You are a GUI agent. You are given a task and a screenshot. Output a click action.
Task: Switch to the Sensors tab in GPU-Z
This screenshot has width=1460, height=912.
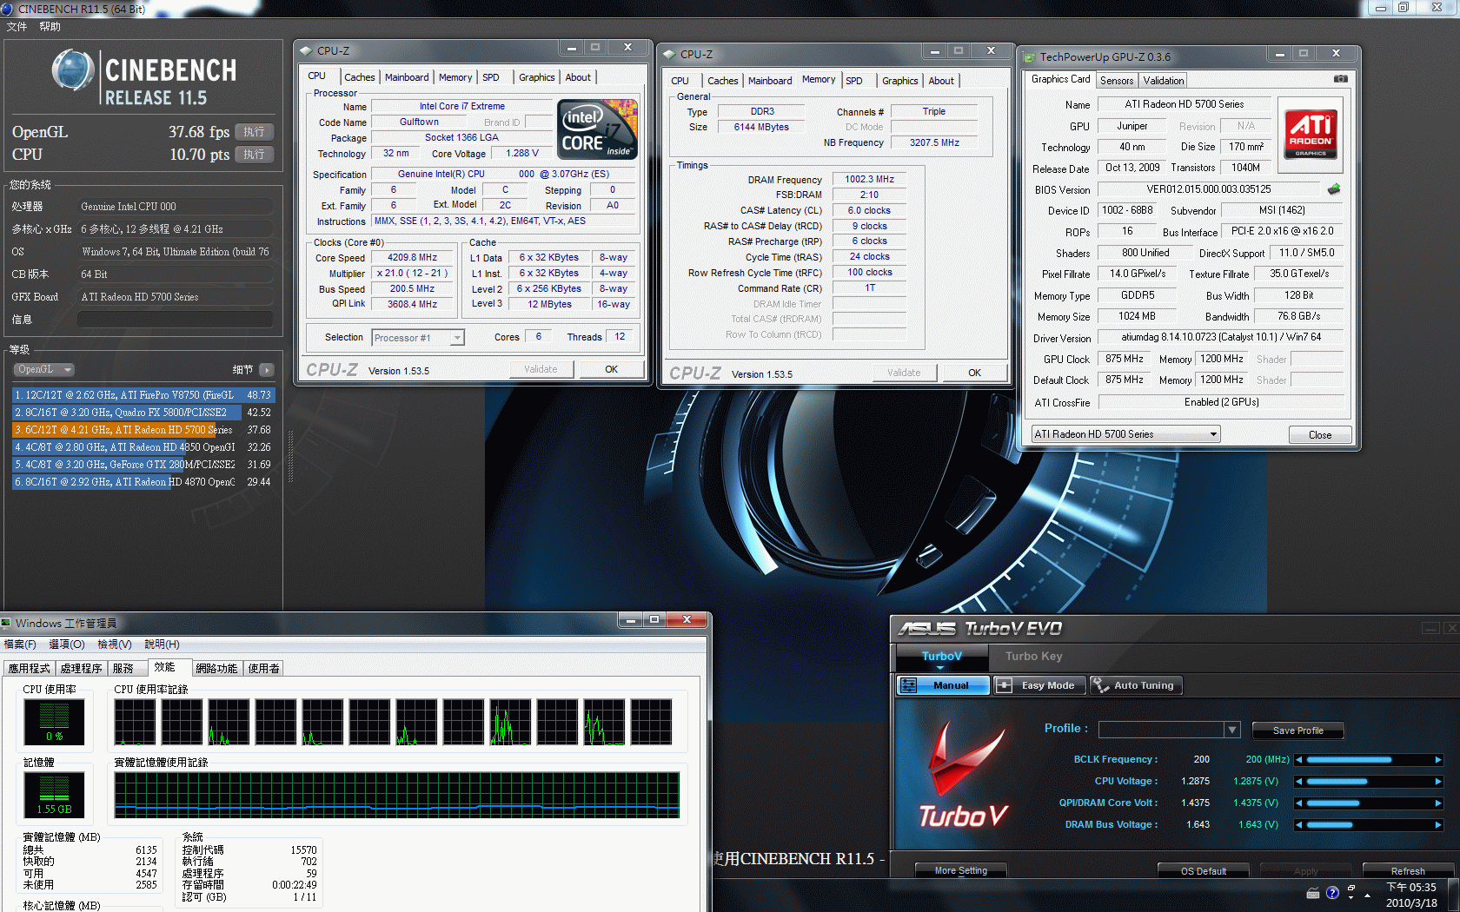point(1117,81)
